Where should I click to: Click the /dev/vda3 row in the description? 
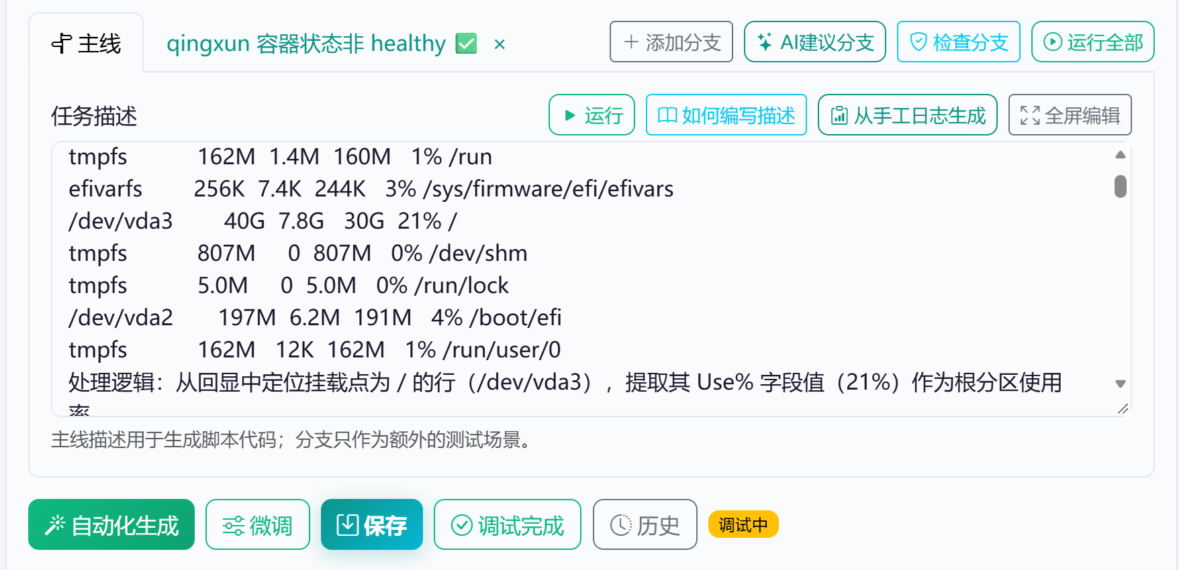[x=263, y=221]
